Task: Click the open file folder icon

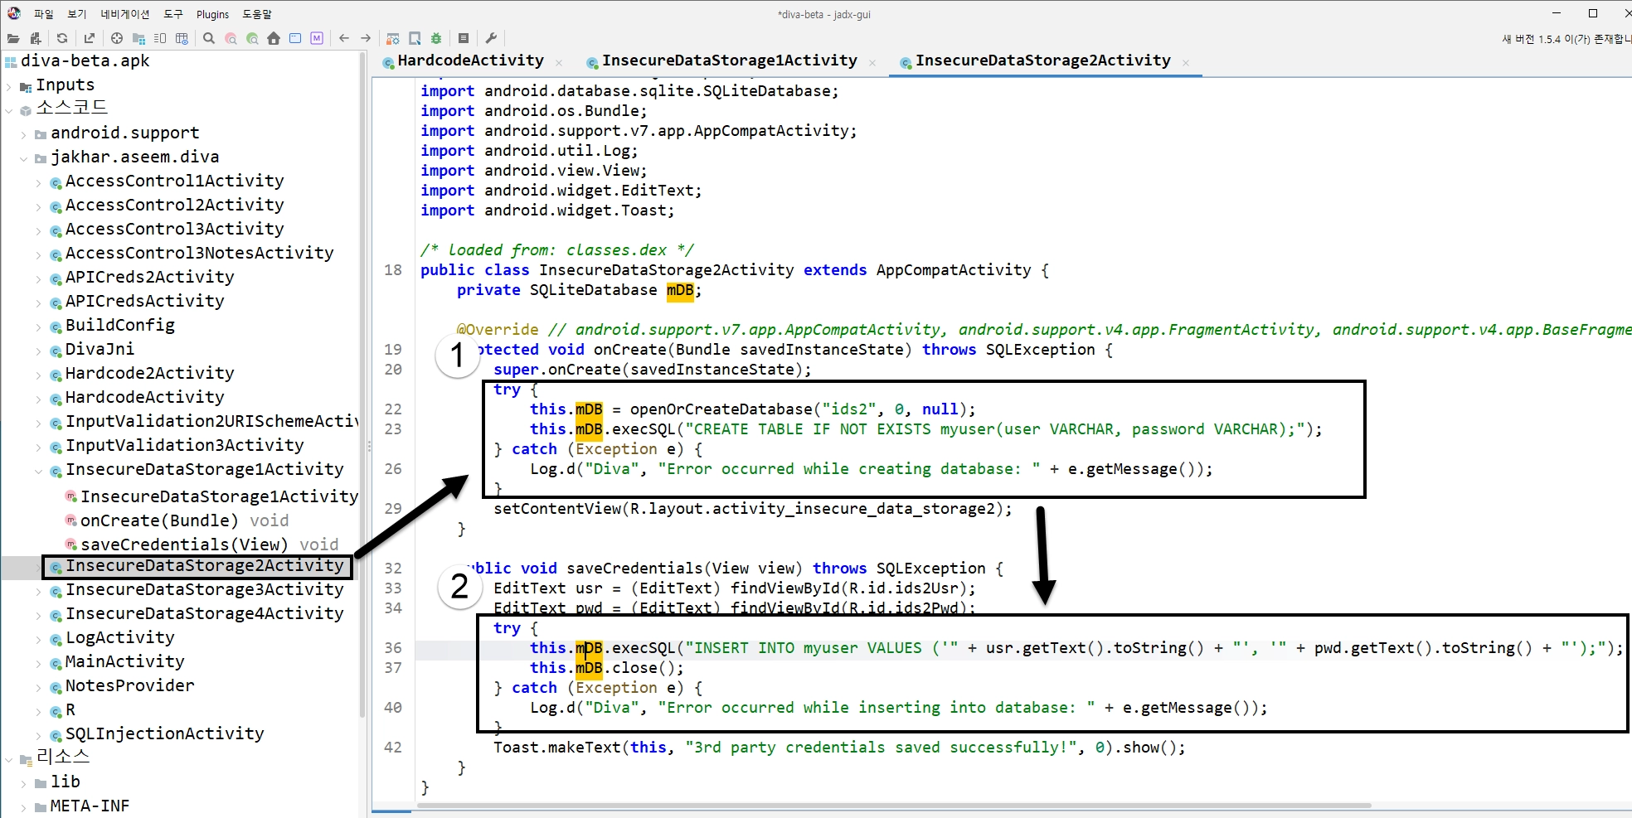Action: (12, 38)
